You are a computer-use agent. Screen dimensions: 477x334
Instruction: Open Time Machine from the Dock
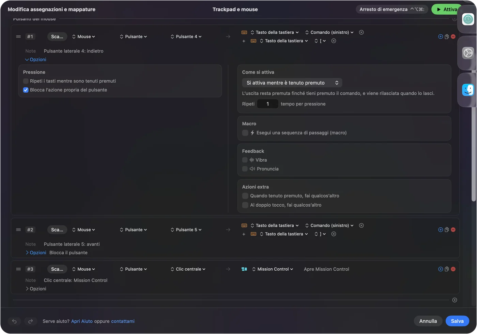468,19
